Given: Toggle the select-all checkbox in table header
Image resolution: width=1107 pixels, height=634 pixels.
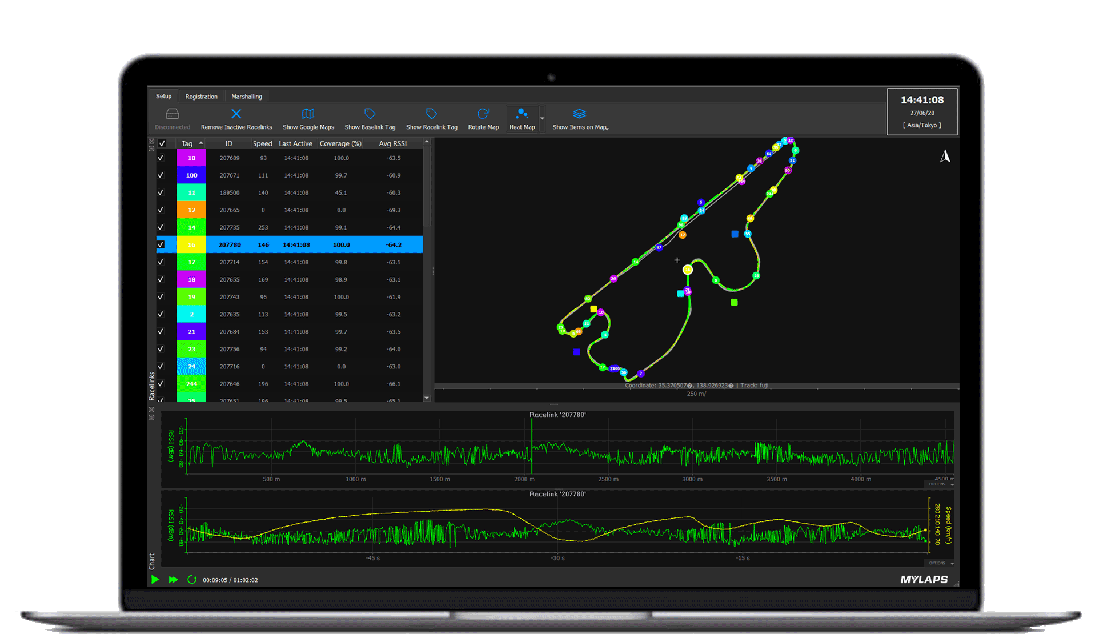Looking at the screenshot, I should (162, 143).
